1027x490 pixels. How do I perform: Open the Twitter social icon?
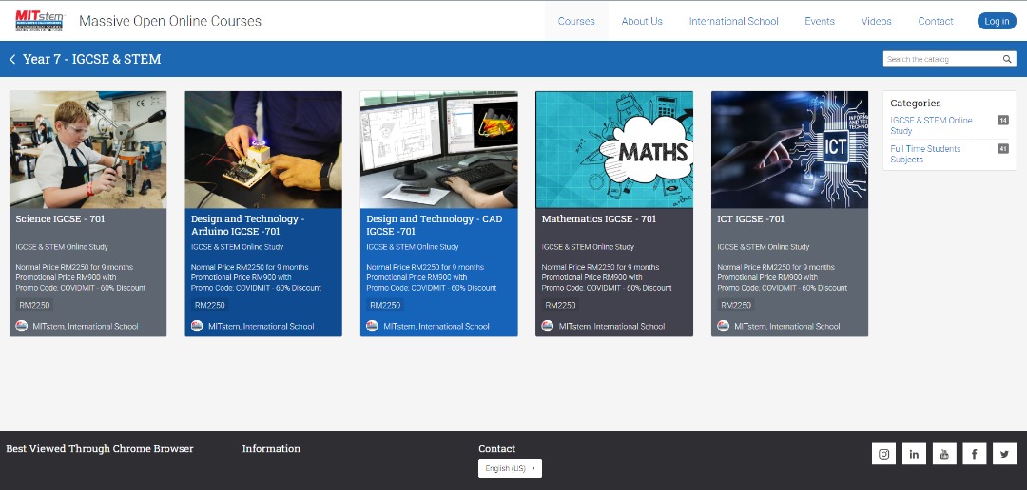[1005, 454]
